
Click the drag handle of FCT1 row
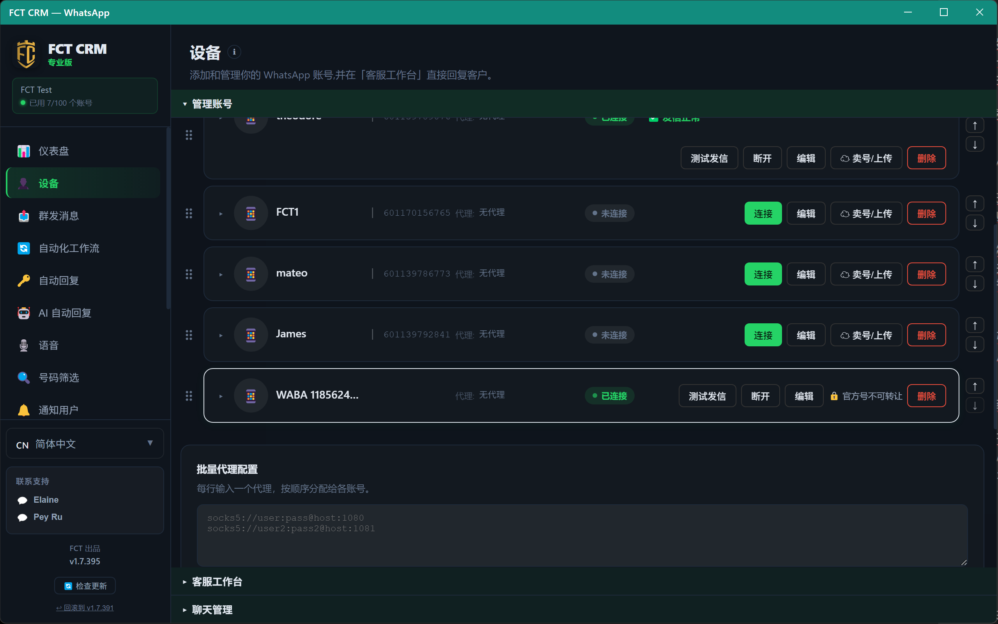click(x=189, y=213)
